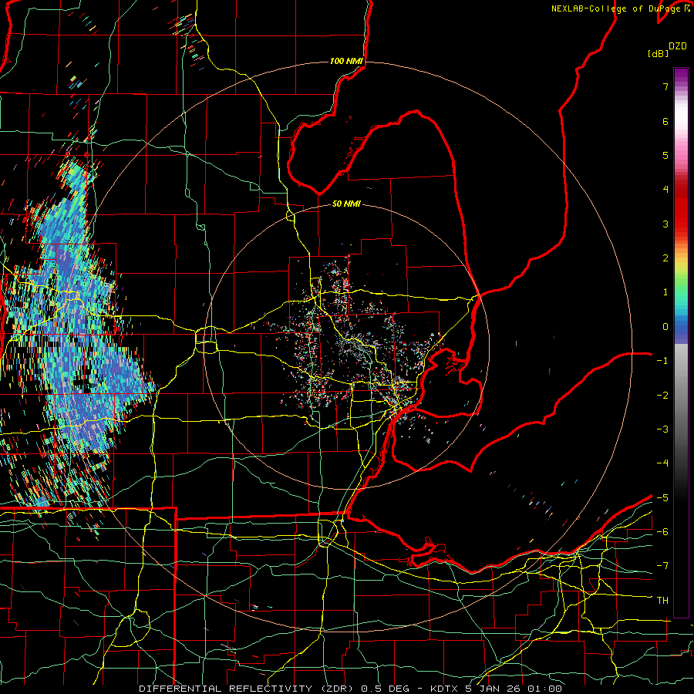
Task: Click the positive 4 dB scale label
Action: pos(665,190)
